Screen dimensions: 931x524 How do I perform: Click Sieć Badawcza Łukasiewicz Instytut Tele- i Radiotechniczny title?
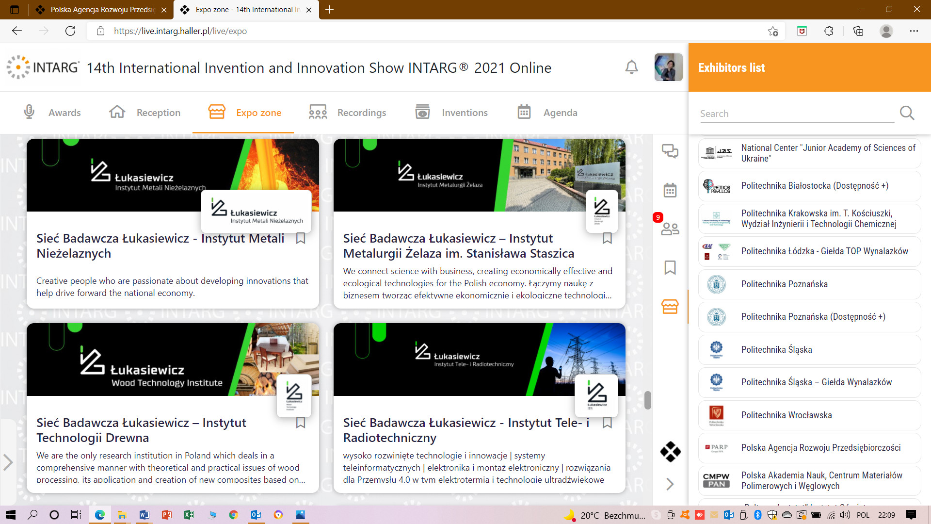[x=466, y=430]
